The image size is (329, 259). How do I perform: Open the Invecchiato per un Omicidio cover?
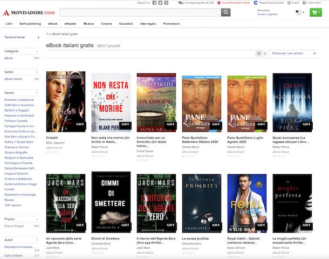tap(156, 103)
